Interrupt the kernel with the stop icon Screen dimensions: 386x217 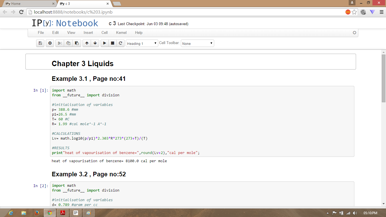pyautogui.click(x=112, y=43)
